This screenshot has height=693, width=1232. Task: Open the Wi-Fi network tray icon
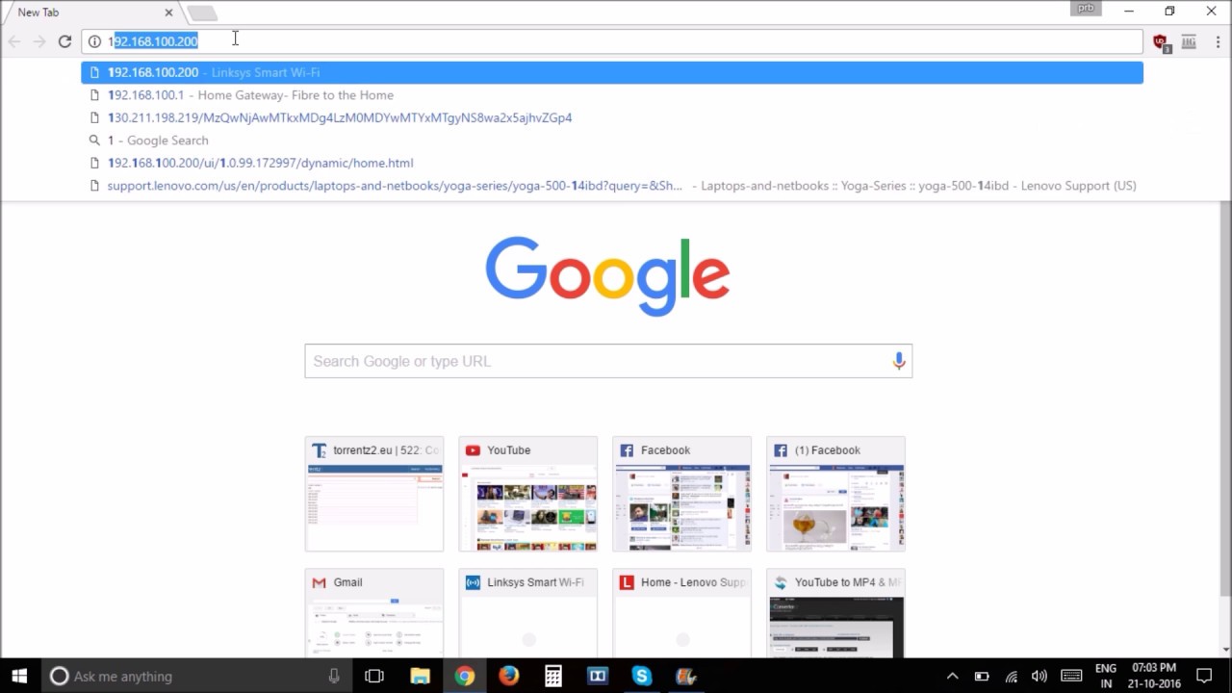(1011, 676)
